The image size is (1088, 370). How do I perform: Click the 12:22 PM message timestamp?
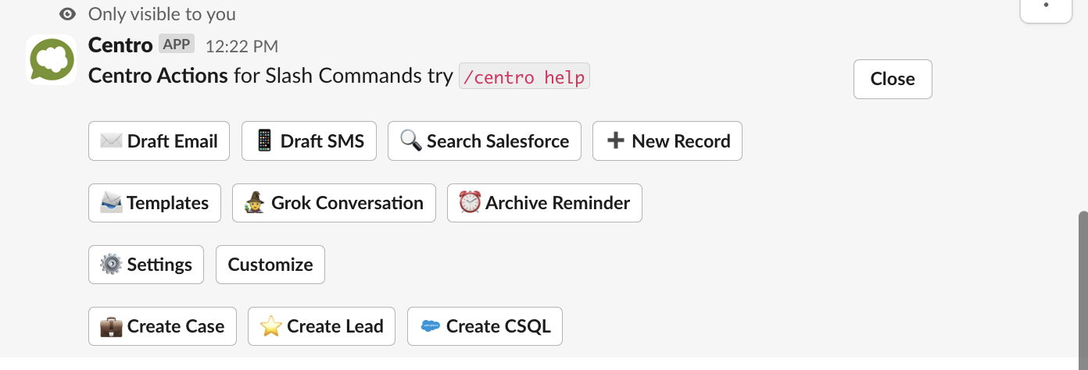click(242, 46)
